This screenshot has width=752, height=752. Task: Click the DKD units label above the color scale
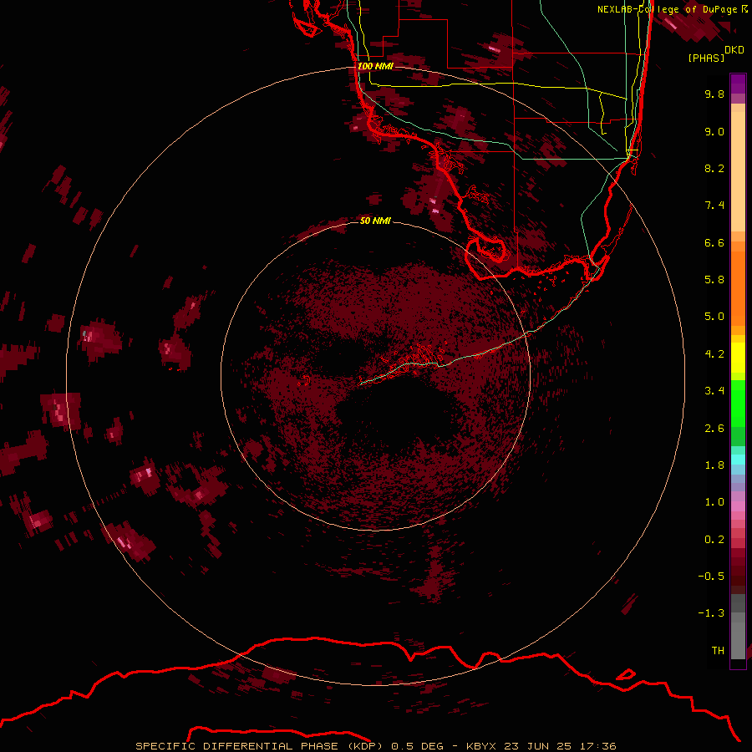point(734,50)
